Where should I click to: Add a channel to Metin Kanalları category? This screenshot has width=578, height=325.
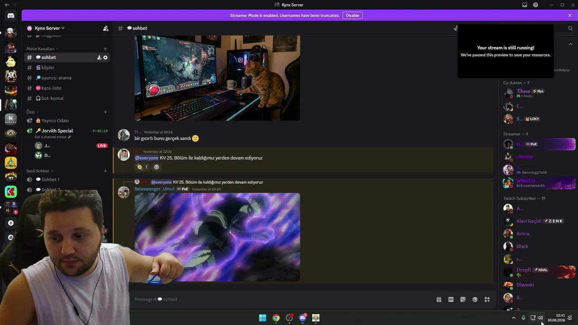[x=105, y=49]
